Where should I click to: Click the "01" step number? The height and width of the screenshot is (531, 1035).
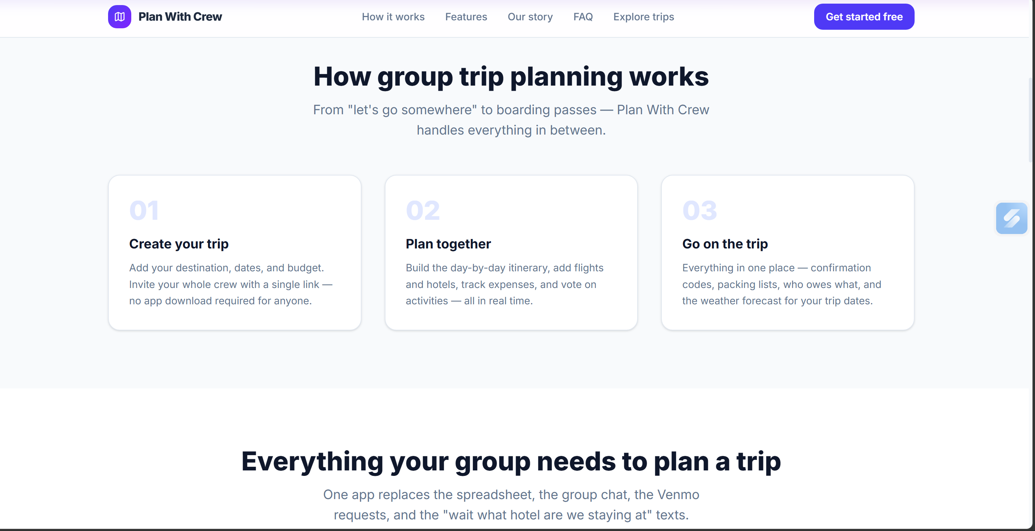tap(144, 210)
